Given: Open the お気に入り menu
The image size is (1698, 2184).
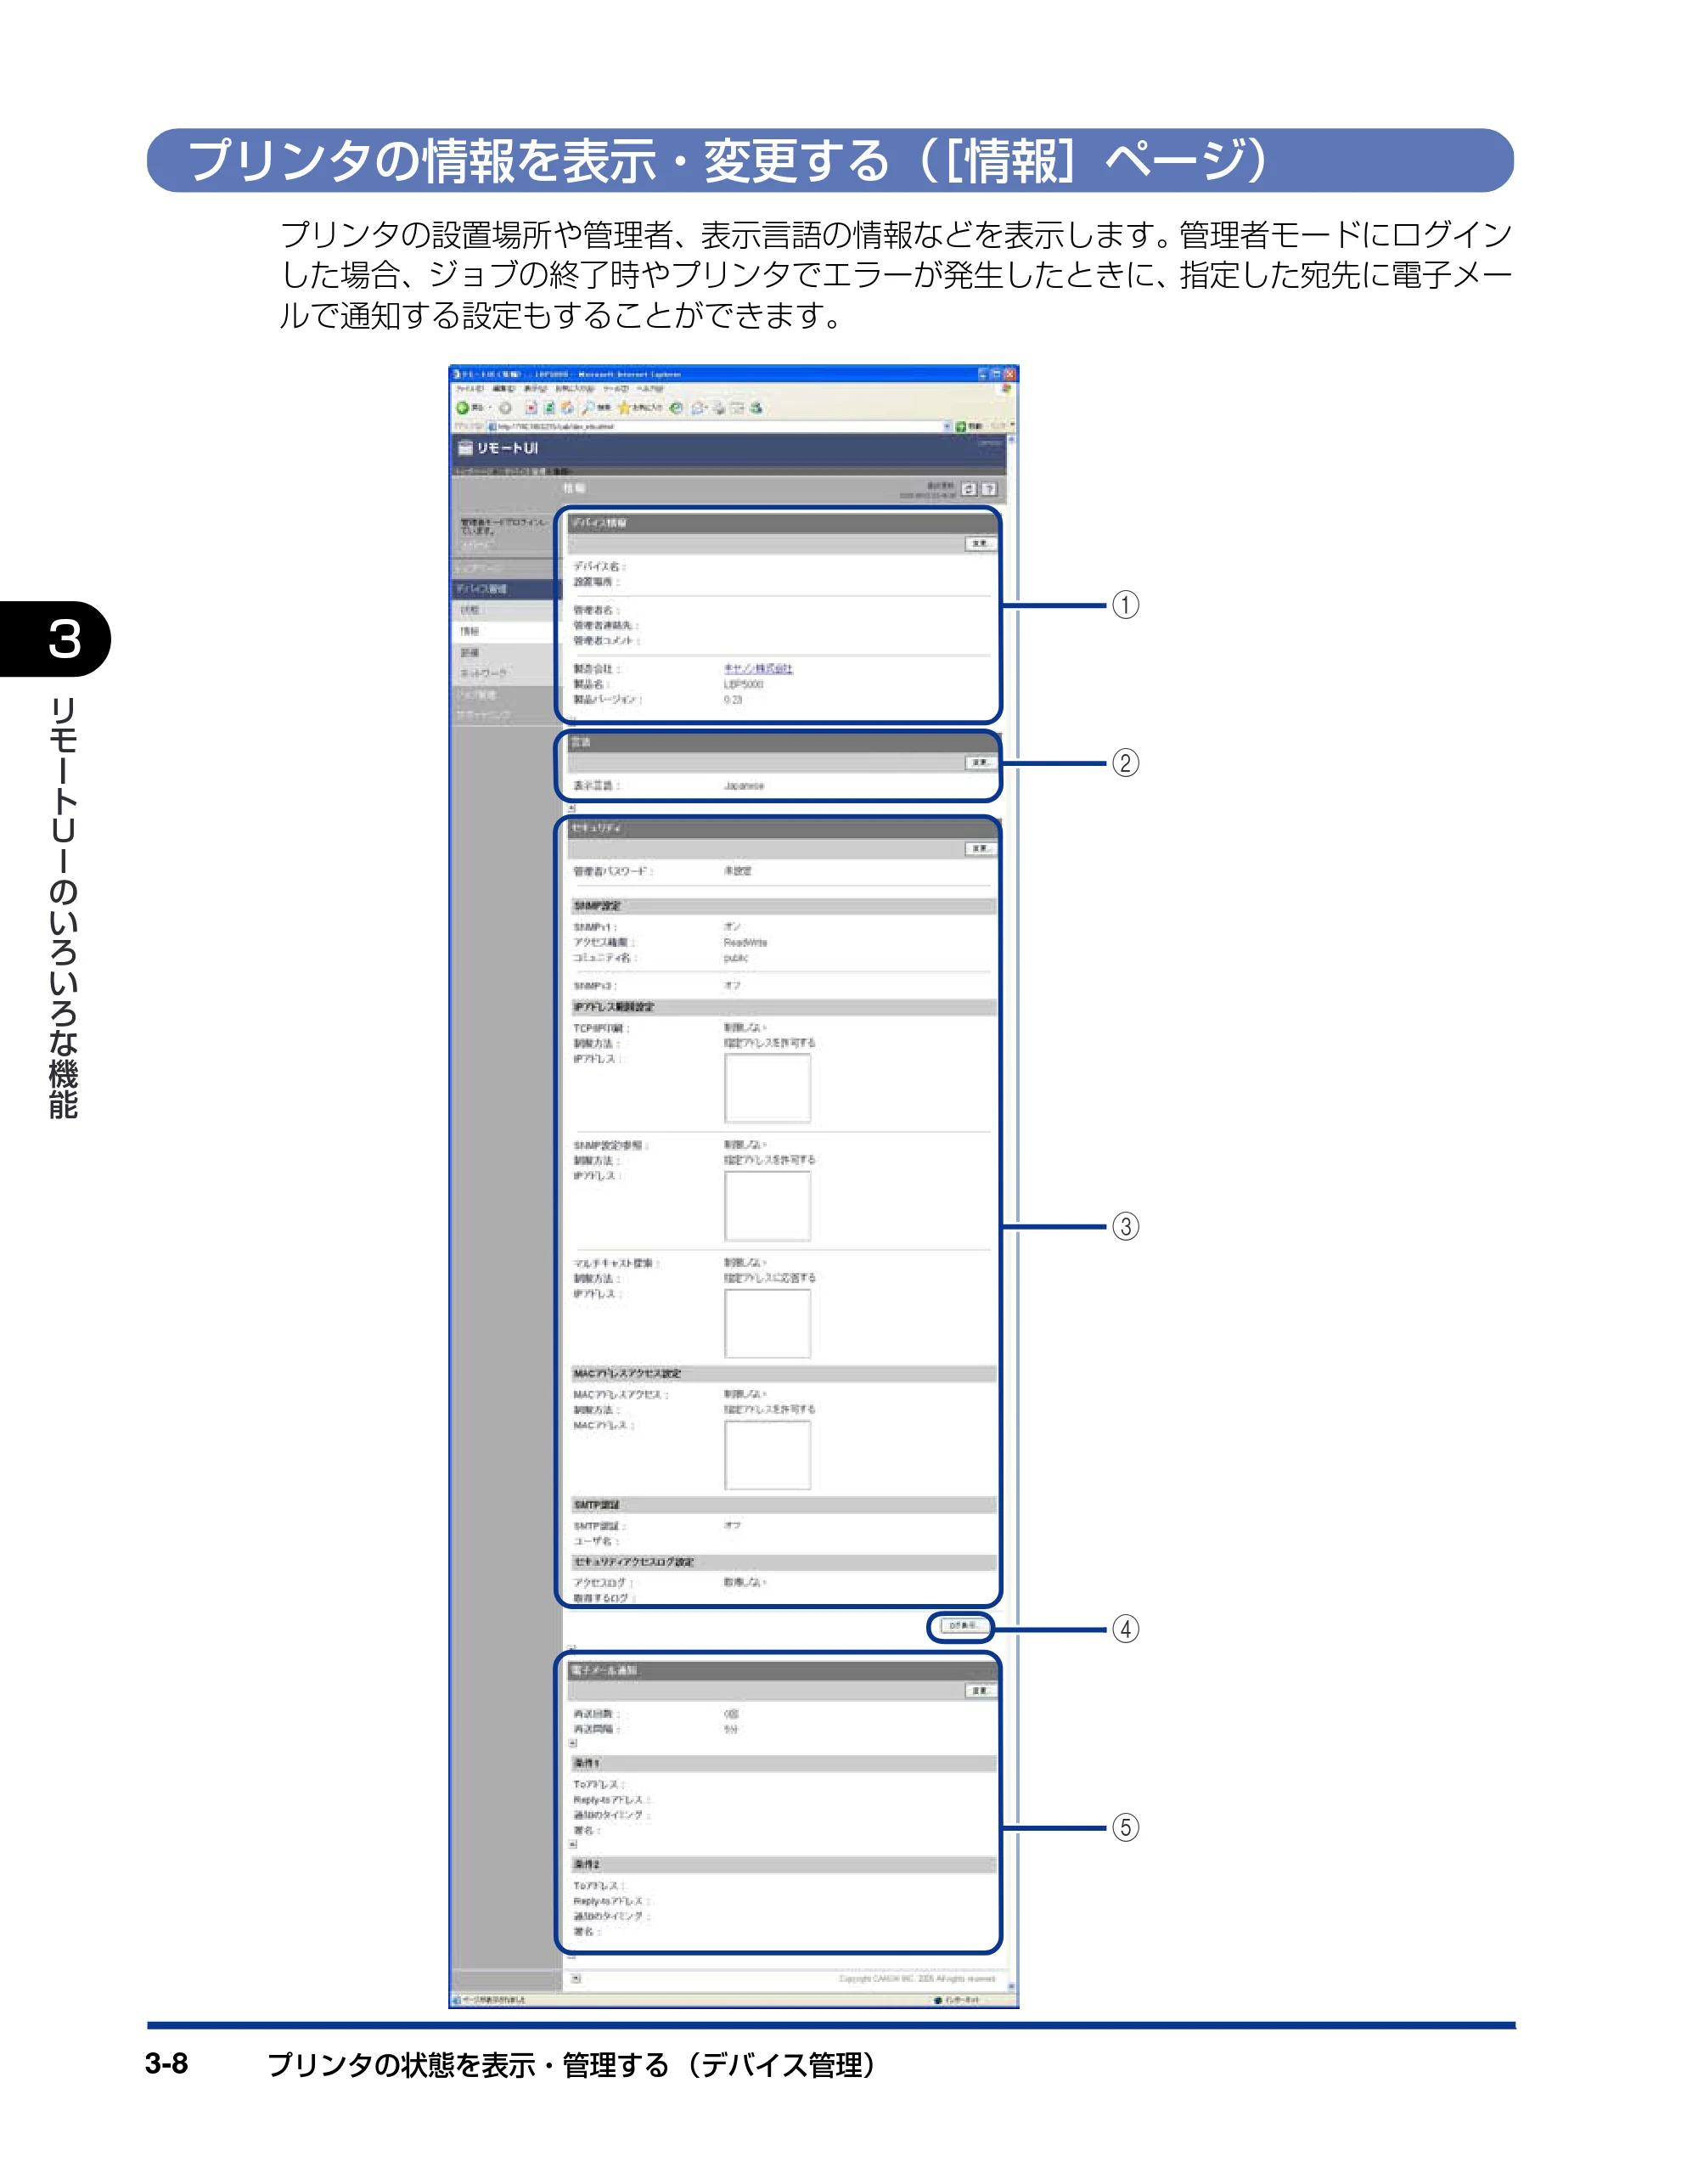Looking at the screenshot, I should pos(575,389).
